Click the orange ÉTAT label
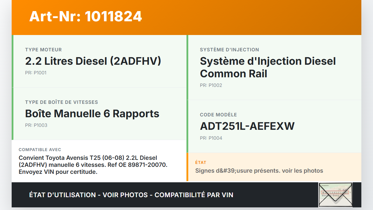The image size is (373, 210). (x=200, y=162)
